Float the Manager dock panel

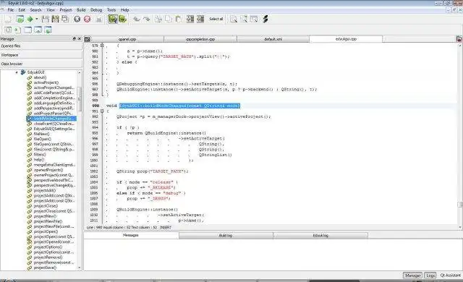(74, 38)
